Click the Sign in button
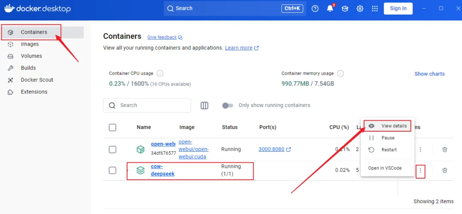This screenshot has width=462, height=214. 398,9
